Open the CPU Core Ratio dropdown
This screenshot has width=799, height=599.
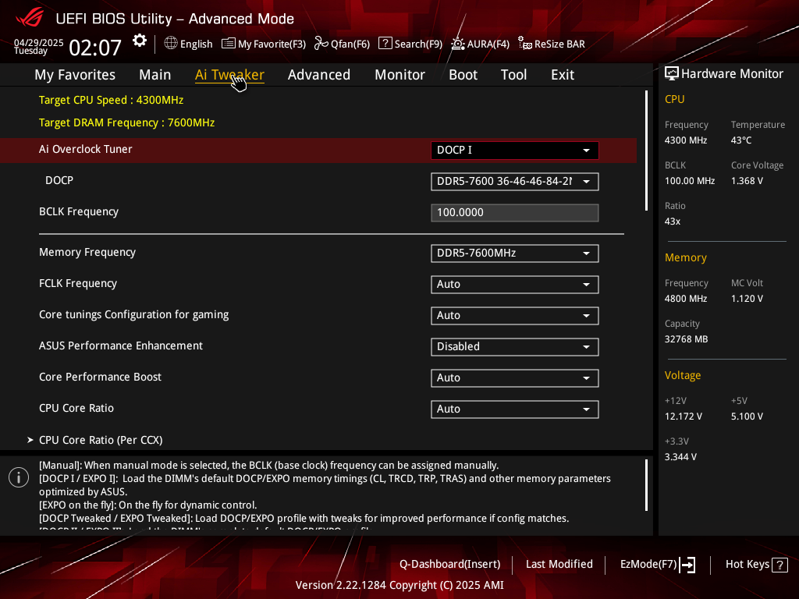[x=515, y=409]
